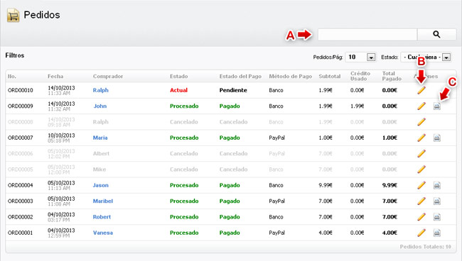The width and height of the screenshot is (462, 261).
Task: Open buyer link Jason
Action: click(101, 185)
